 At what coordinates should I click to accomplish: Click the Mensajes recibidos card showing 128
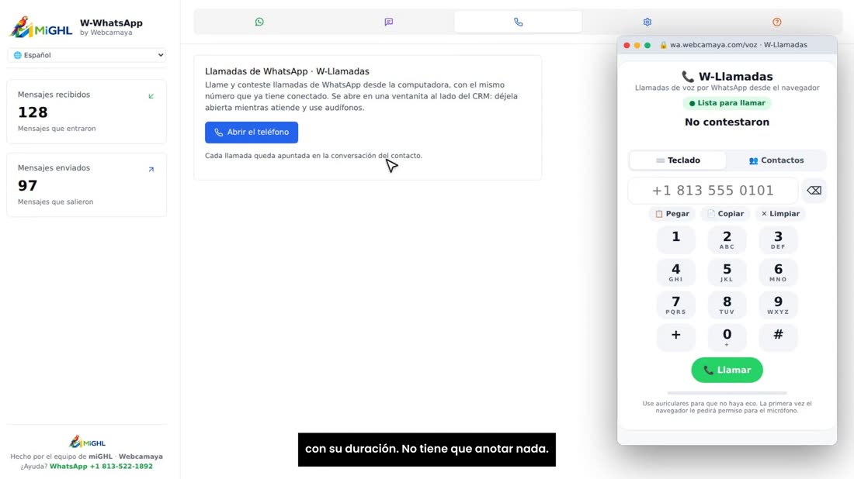(87, 112)
